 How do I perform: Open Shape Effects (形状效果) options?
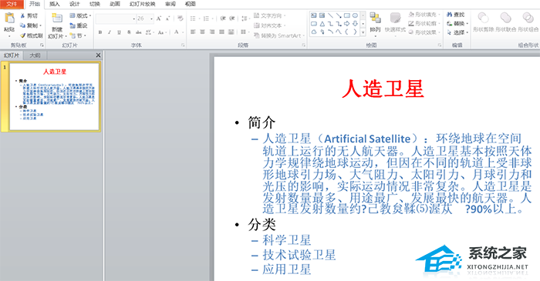(424, 32)
